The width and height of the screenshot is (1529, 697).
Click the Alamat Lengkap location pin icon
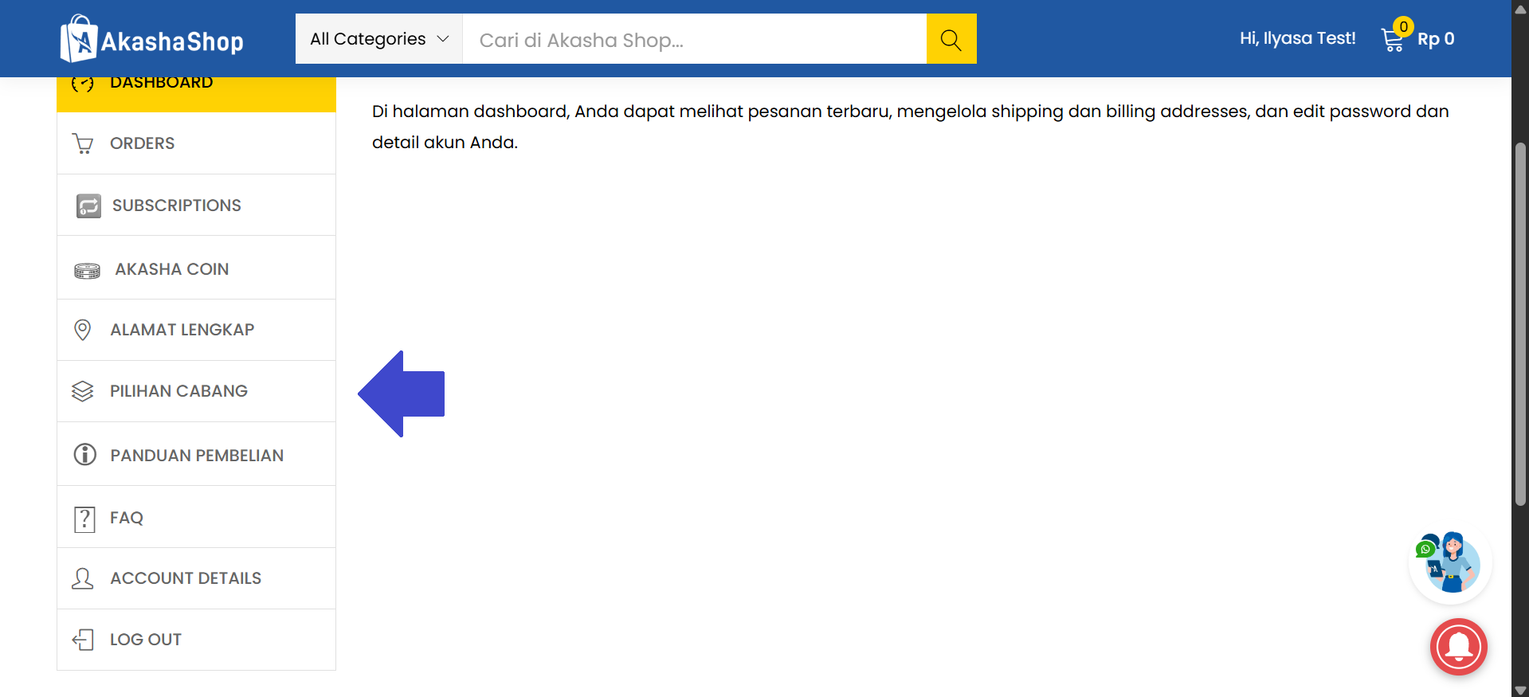82,330
